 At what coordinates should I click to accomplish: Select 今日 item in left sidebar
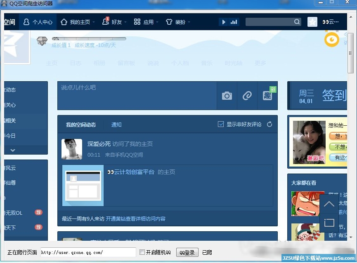tap(10, 136)
